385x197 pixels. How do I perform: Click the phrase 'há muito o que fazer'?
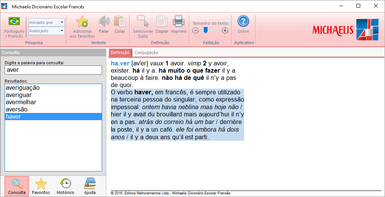(190, 71)
